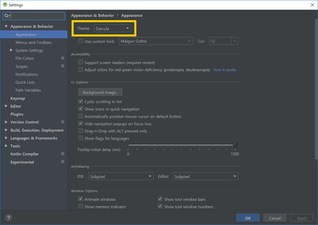Click the project-level icon beside File Colors
Screen dimensions: 318x225
click(x=63, y=58)
